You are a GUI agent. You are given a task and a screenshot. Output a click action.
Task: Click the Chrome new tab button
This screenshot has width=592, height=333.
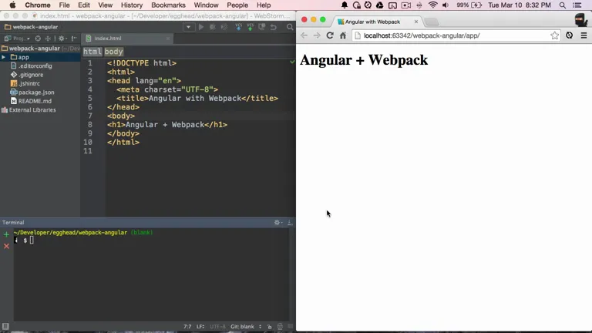[x=431, y=22]
